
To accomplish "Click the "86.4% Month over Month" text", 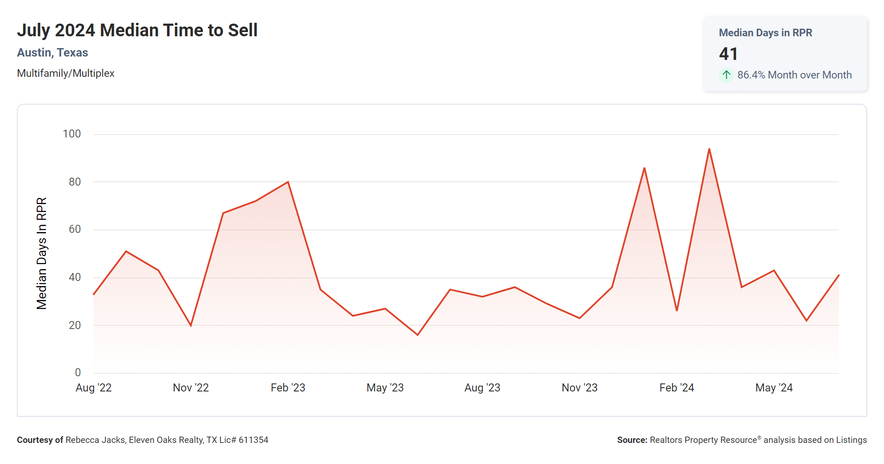I will pos(794,75).
